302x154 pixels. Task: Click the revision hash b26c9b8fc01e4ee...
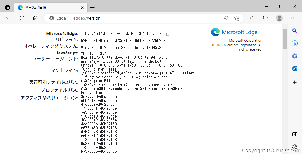123,41
